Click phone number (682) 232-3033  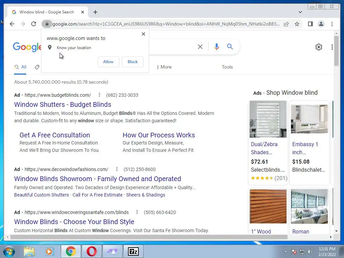pos(122,95)
